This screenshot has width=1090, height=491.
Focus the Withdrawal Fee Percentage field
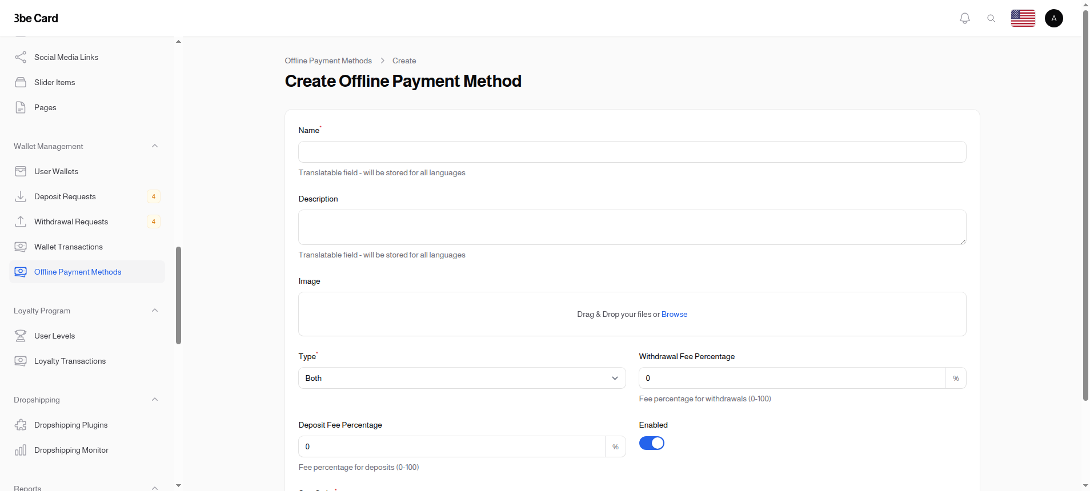(x=792, y=378)
